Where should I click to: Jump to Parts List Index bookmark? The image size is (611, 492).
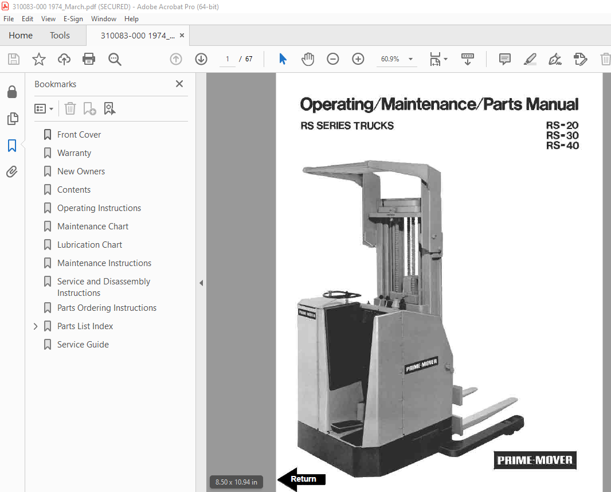pyautogui.click(x=85, y=326)
